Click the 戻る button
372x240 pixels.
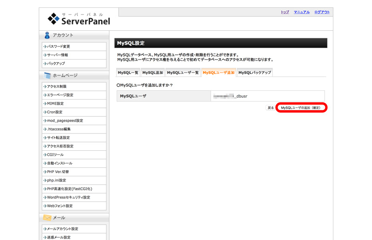(271, 108)
